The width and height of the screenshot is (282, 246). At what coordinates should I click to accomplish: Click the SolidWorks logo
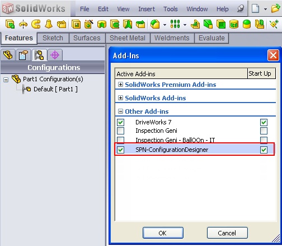coord(34,8)
